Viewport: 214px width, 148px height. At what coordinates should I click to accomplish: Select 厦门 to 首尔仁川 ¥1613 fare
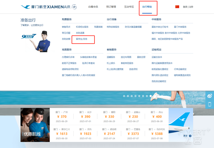pos(62,134)
